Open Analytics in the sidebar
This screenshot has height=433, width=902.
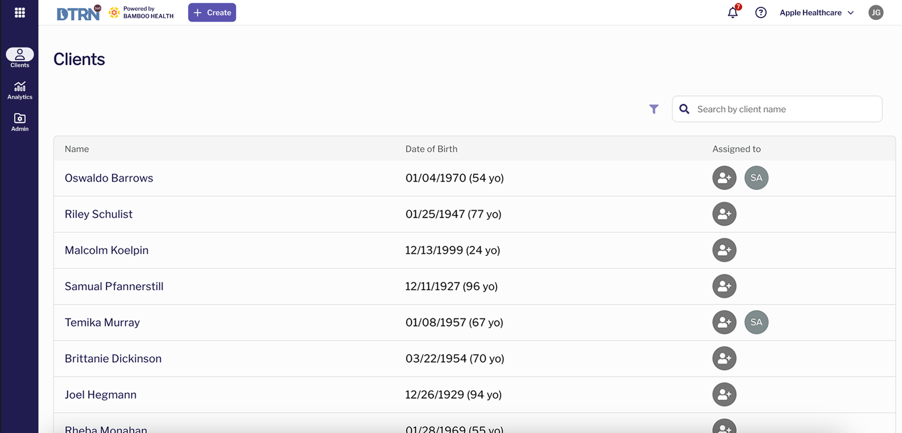pyautogui.click(x=20, y=91)
